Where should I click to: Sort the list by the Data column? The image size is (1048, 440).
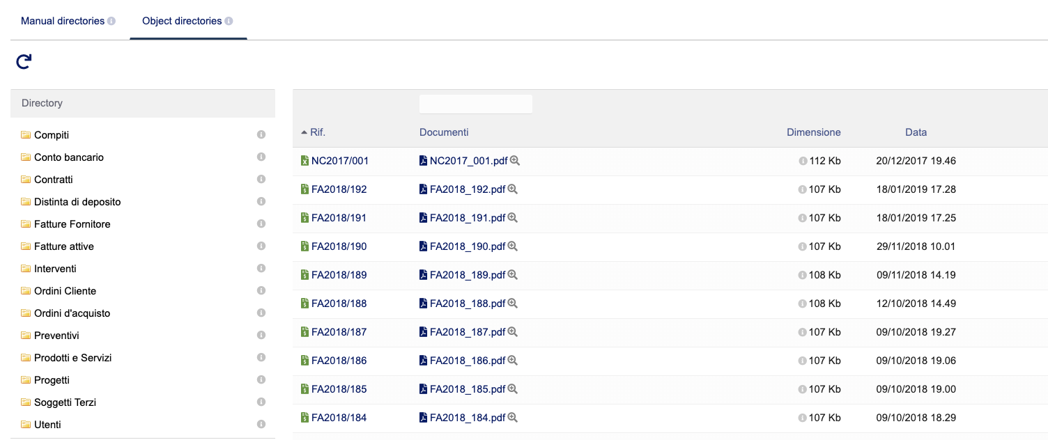pyautogui.click(x=916, y=132)
